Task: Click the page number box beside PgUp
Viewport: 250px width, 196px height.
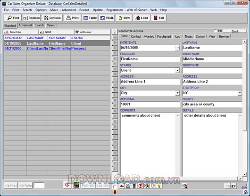Action: tap(39, 186)
